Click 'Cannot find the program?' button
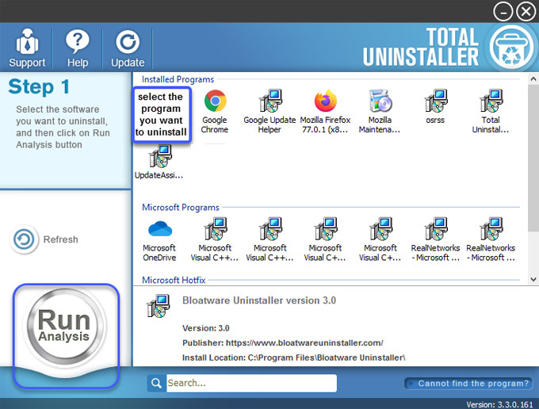The image size is (539, 409). [469, 384]
